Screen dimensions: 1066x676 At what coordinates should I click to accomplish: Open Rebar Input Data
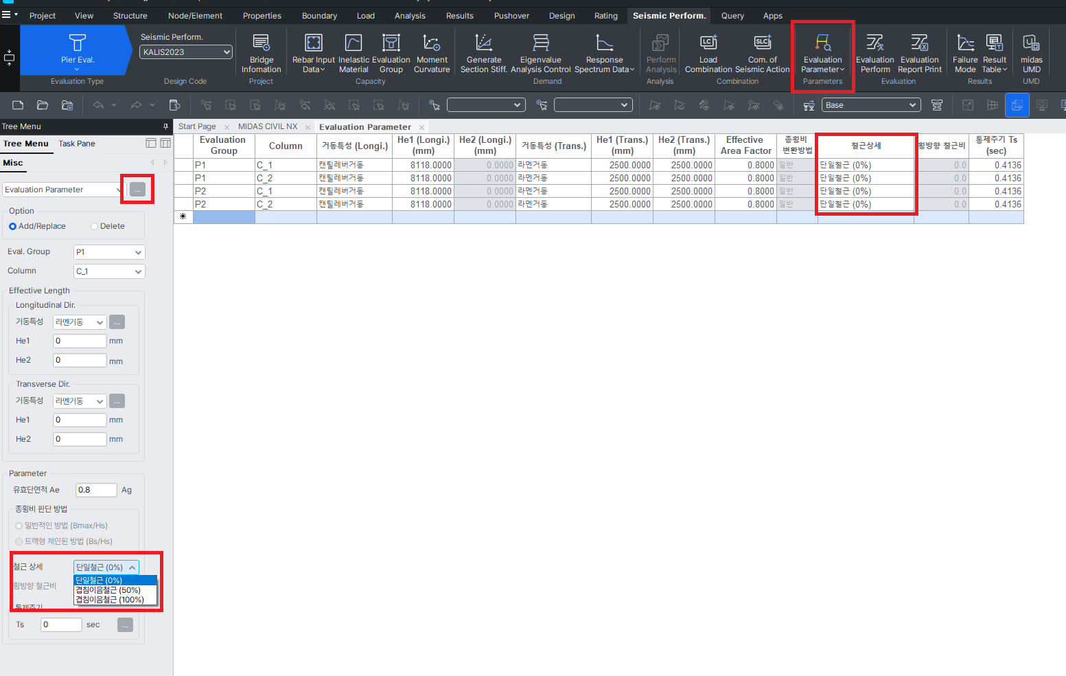[313, 54]
